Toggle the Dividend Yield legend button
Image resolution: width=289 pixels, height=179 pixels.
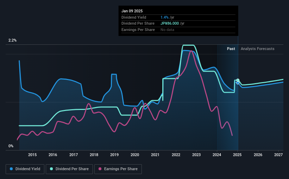(x=25, y=169)
